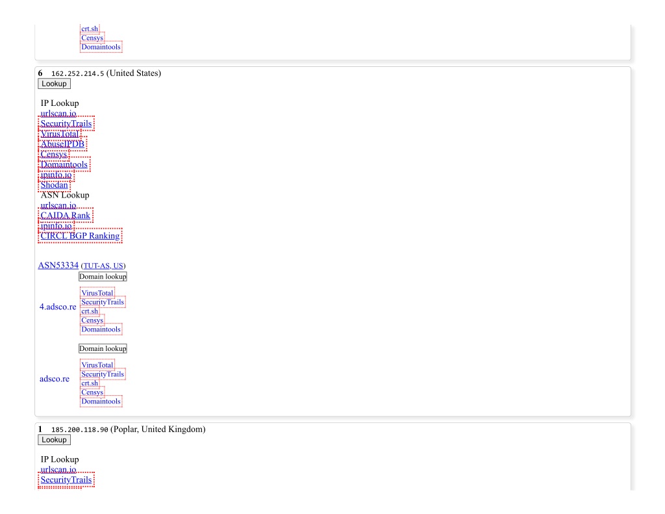
Task: Open SecurityTrails IP lookup for 185.200.118.90
Action: 66,480
